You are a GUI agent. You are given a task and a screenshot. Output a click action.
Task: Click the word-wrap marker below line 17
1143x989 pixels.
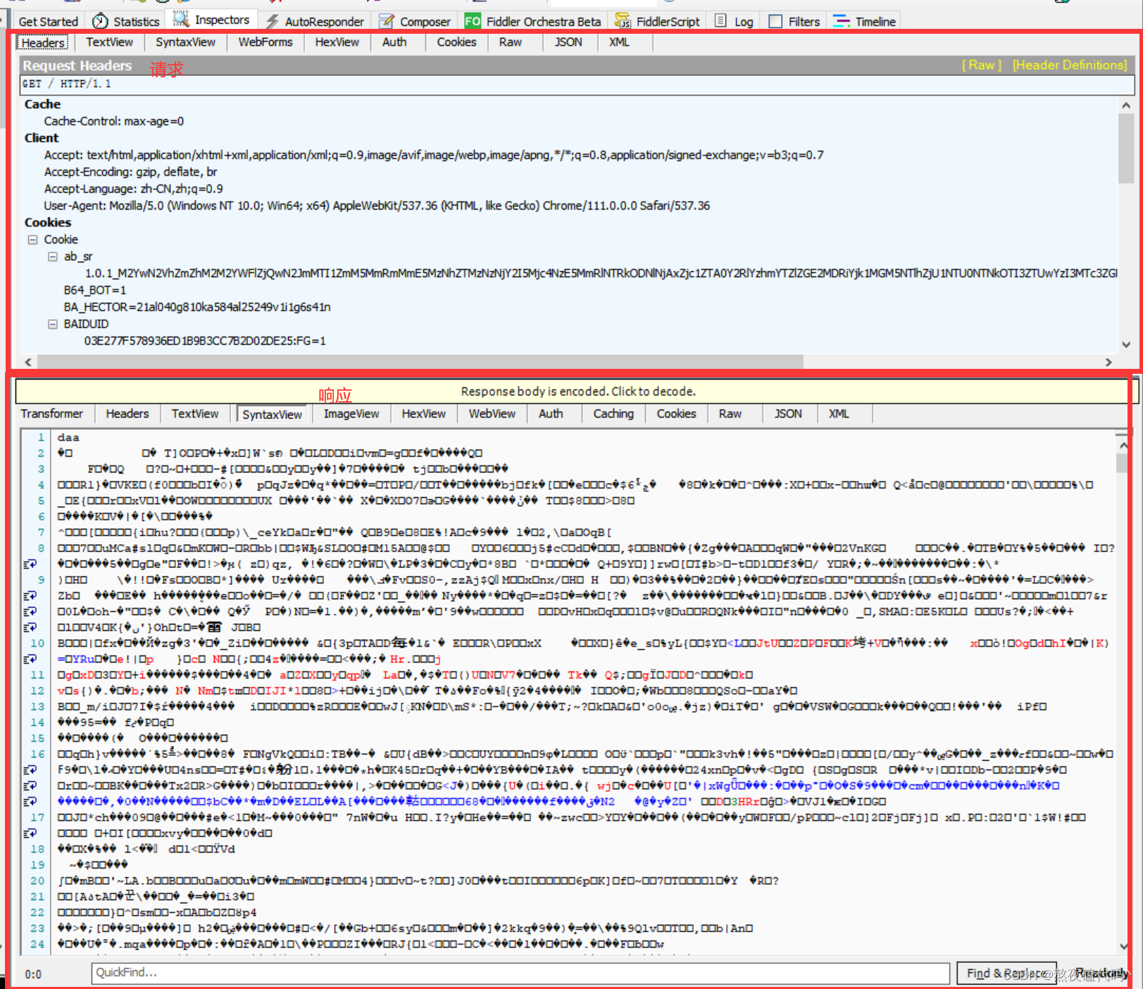pyautogui.click(x=30, y=833)
